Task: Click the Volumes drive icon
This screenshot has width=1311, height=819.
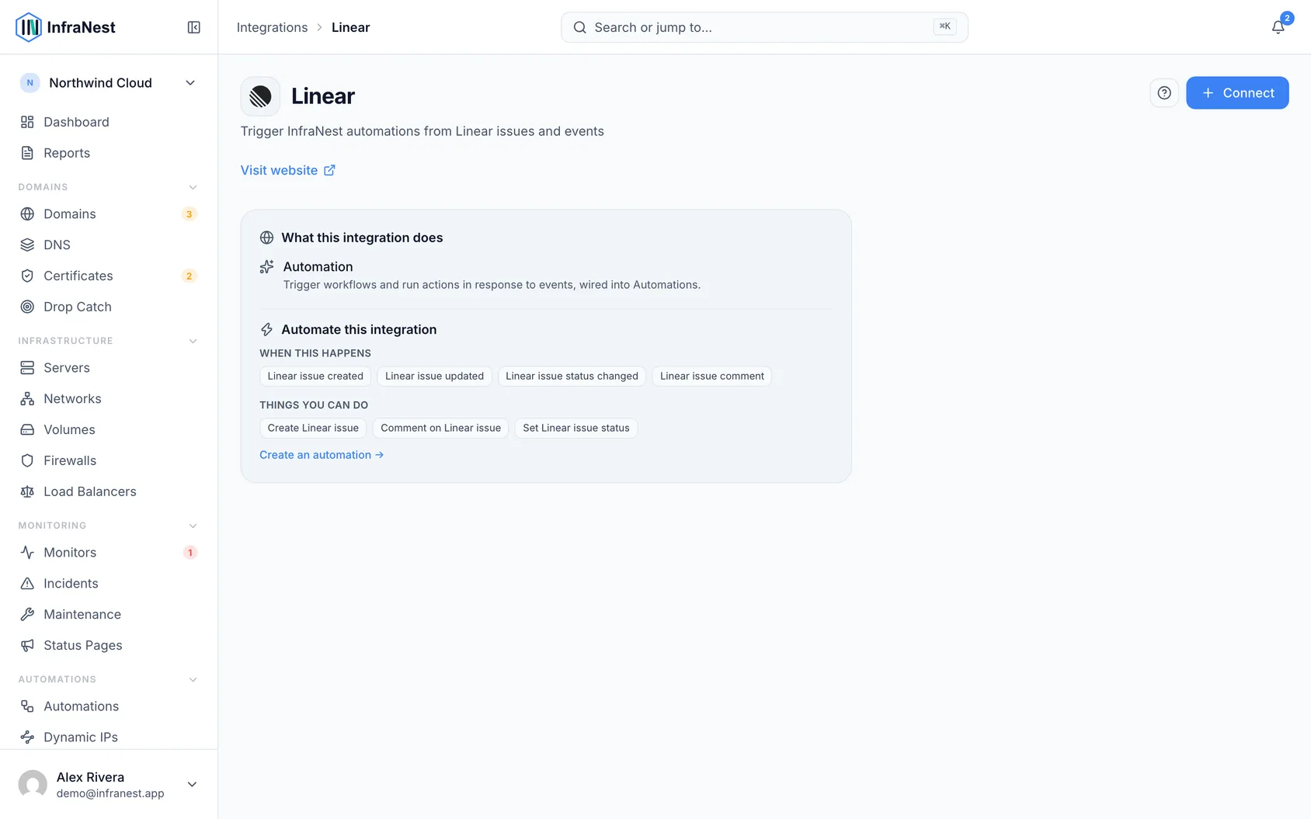Action: pyautogui.click(x=27, y=429)
